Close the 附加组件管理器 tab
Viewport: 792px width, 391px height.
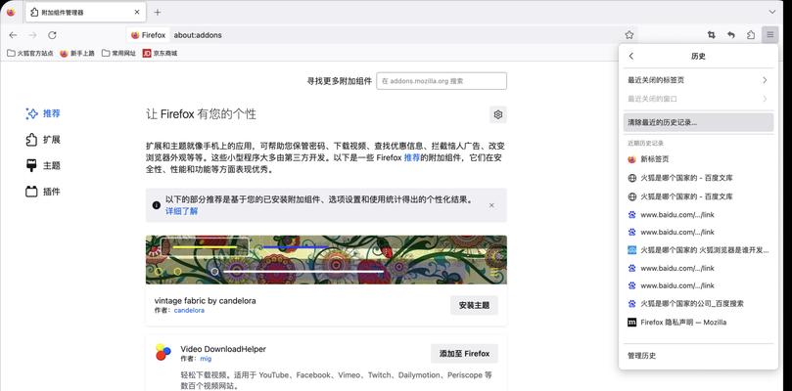(137, 12)
